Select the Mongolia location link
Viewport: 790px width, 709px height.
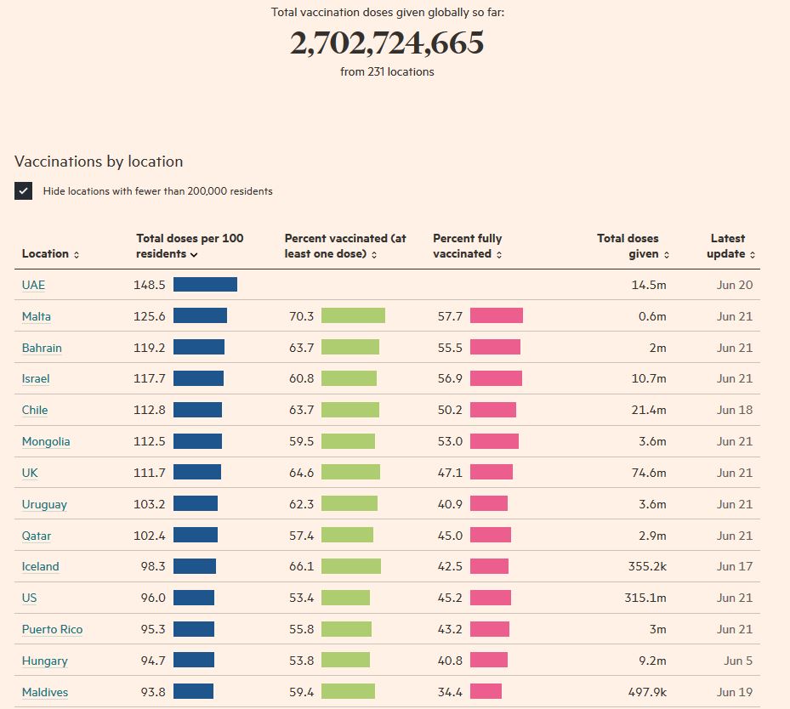(x=46, y=441)
